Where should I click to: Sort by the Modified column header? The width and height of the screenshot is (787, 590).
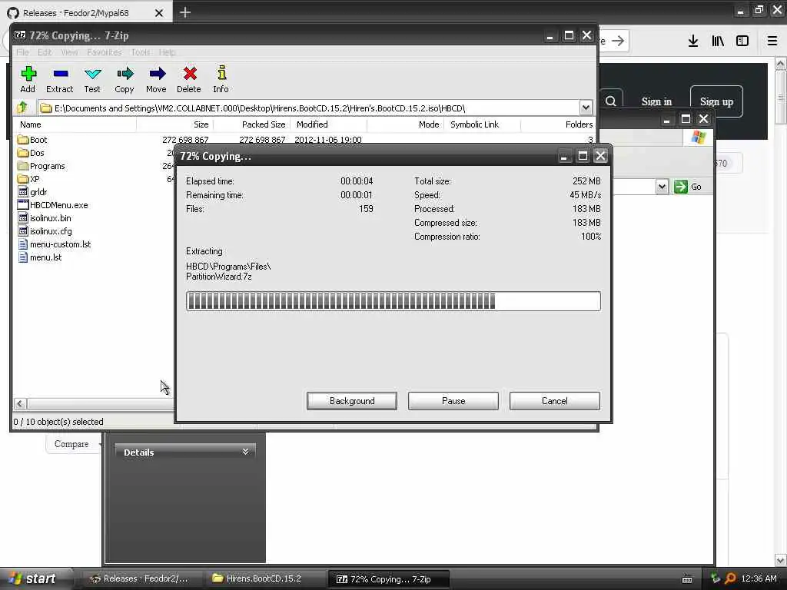[x=328, y=124]
